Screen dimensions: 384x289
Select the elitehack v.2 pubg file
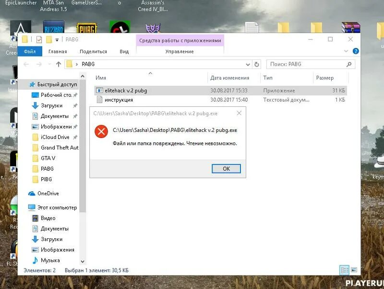point(220,91)
